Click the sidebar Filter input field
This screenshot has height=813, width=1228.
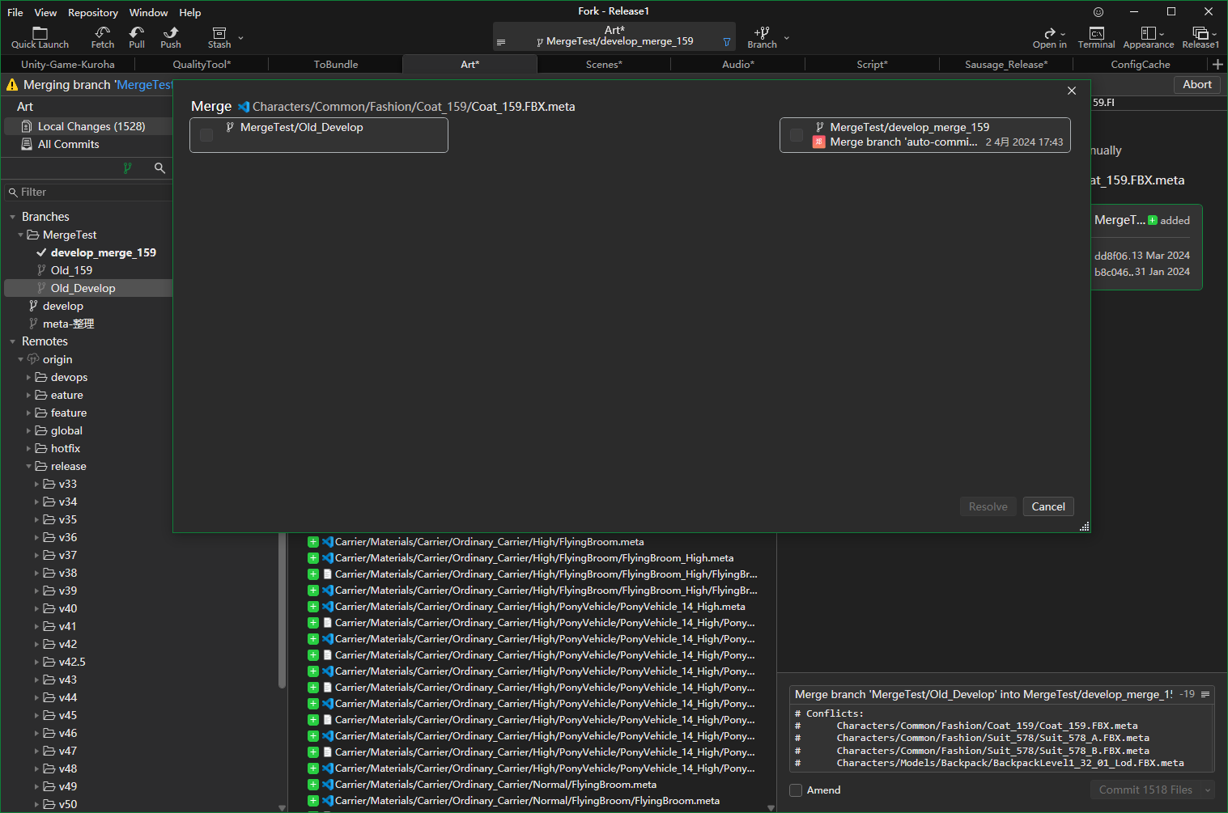[x=89, y=192]
